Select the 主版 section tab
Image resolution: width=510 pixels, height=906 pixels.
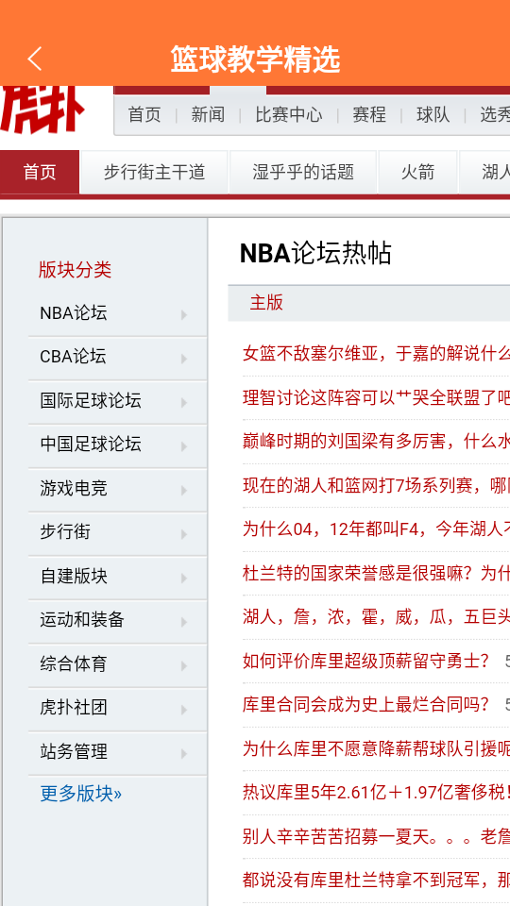coord(266,302)
